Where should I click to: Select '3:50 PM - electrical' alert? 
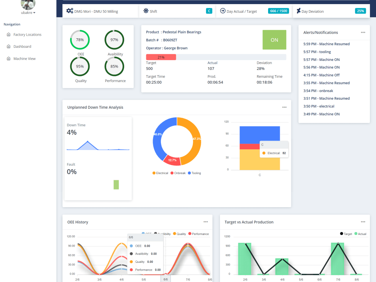pos(319,106)
